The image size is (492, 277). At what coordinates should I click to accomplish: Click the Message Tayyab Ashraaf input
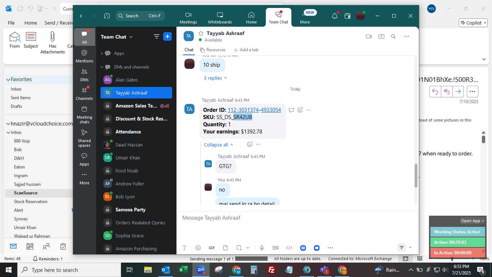(x=298, y=218)
